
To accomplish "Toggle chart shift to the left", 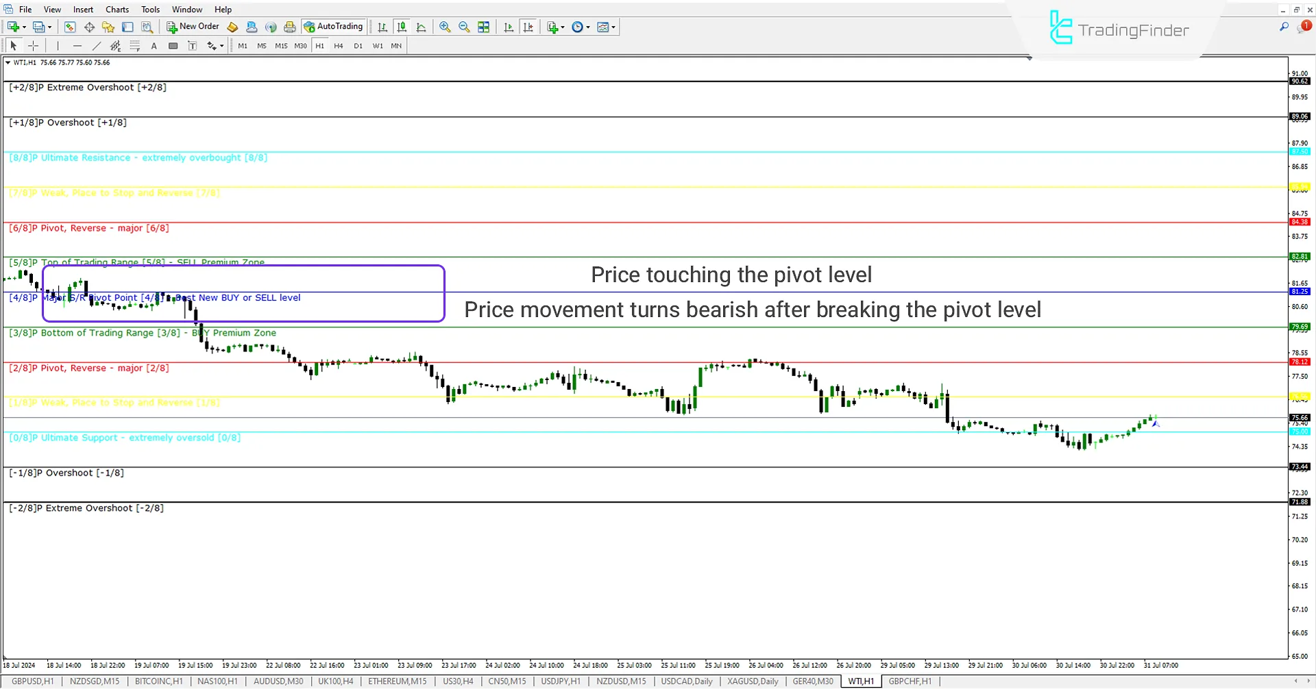I will [x=528, y=27].
